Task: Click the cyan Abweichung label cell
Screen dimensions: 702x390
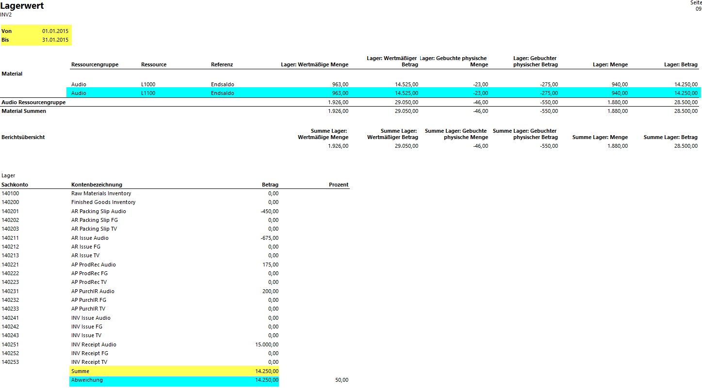Action: [x=87, y=380]
